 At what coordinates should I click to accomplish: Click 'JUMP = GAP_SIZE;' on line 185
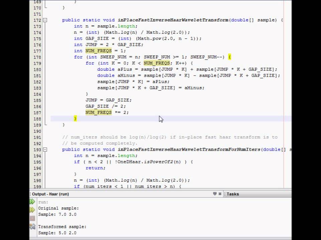[108, 100]
